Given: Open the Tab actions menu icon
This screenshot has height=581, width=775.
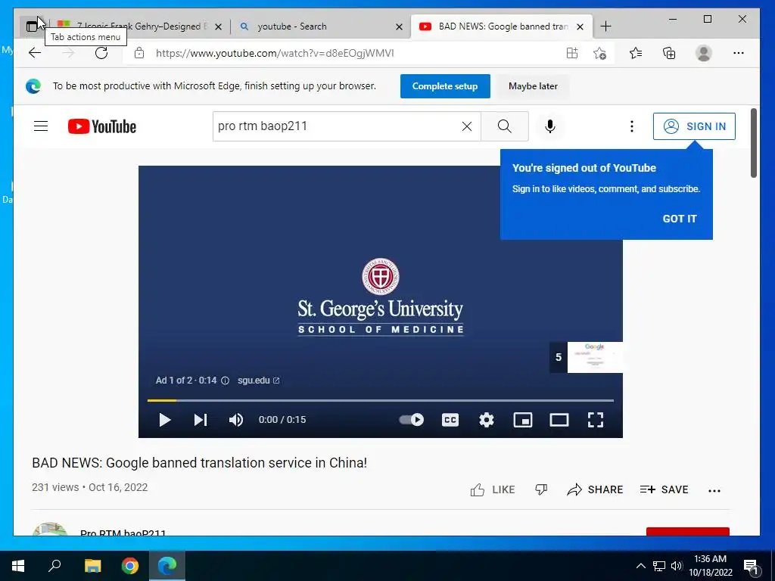Looking at the screenshot, I should click(x=32, y=26).
